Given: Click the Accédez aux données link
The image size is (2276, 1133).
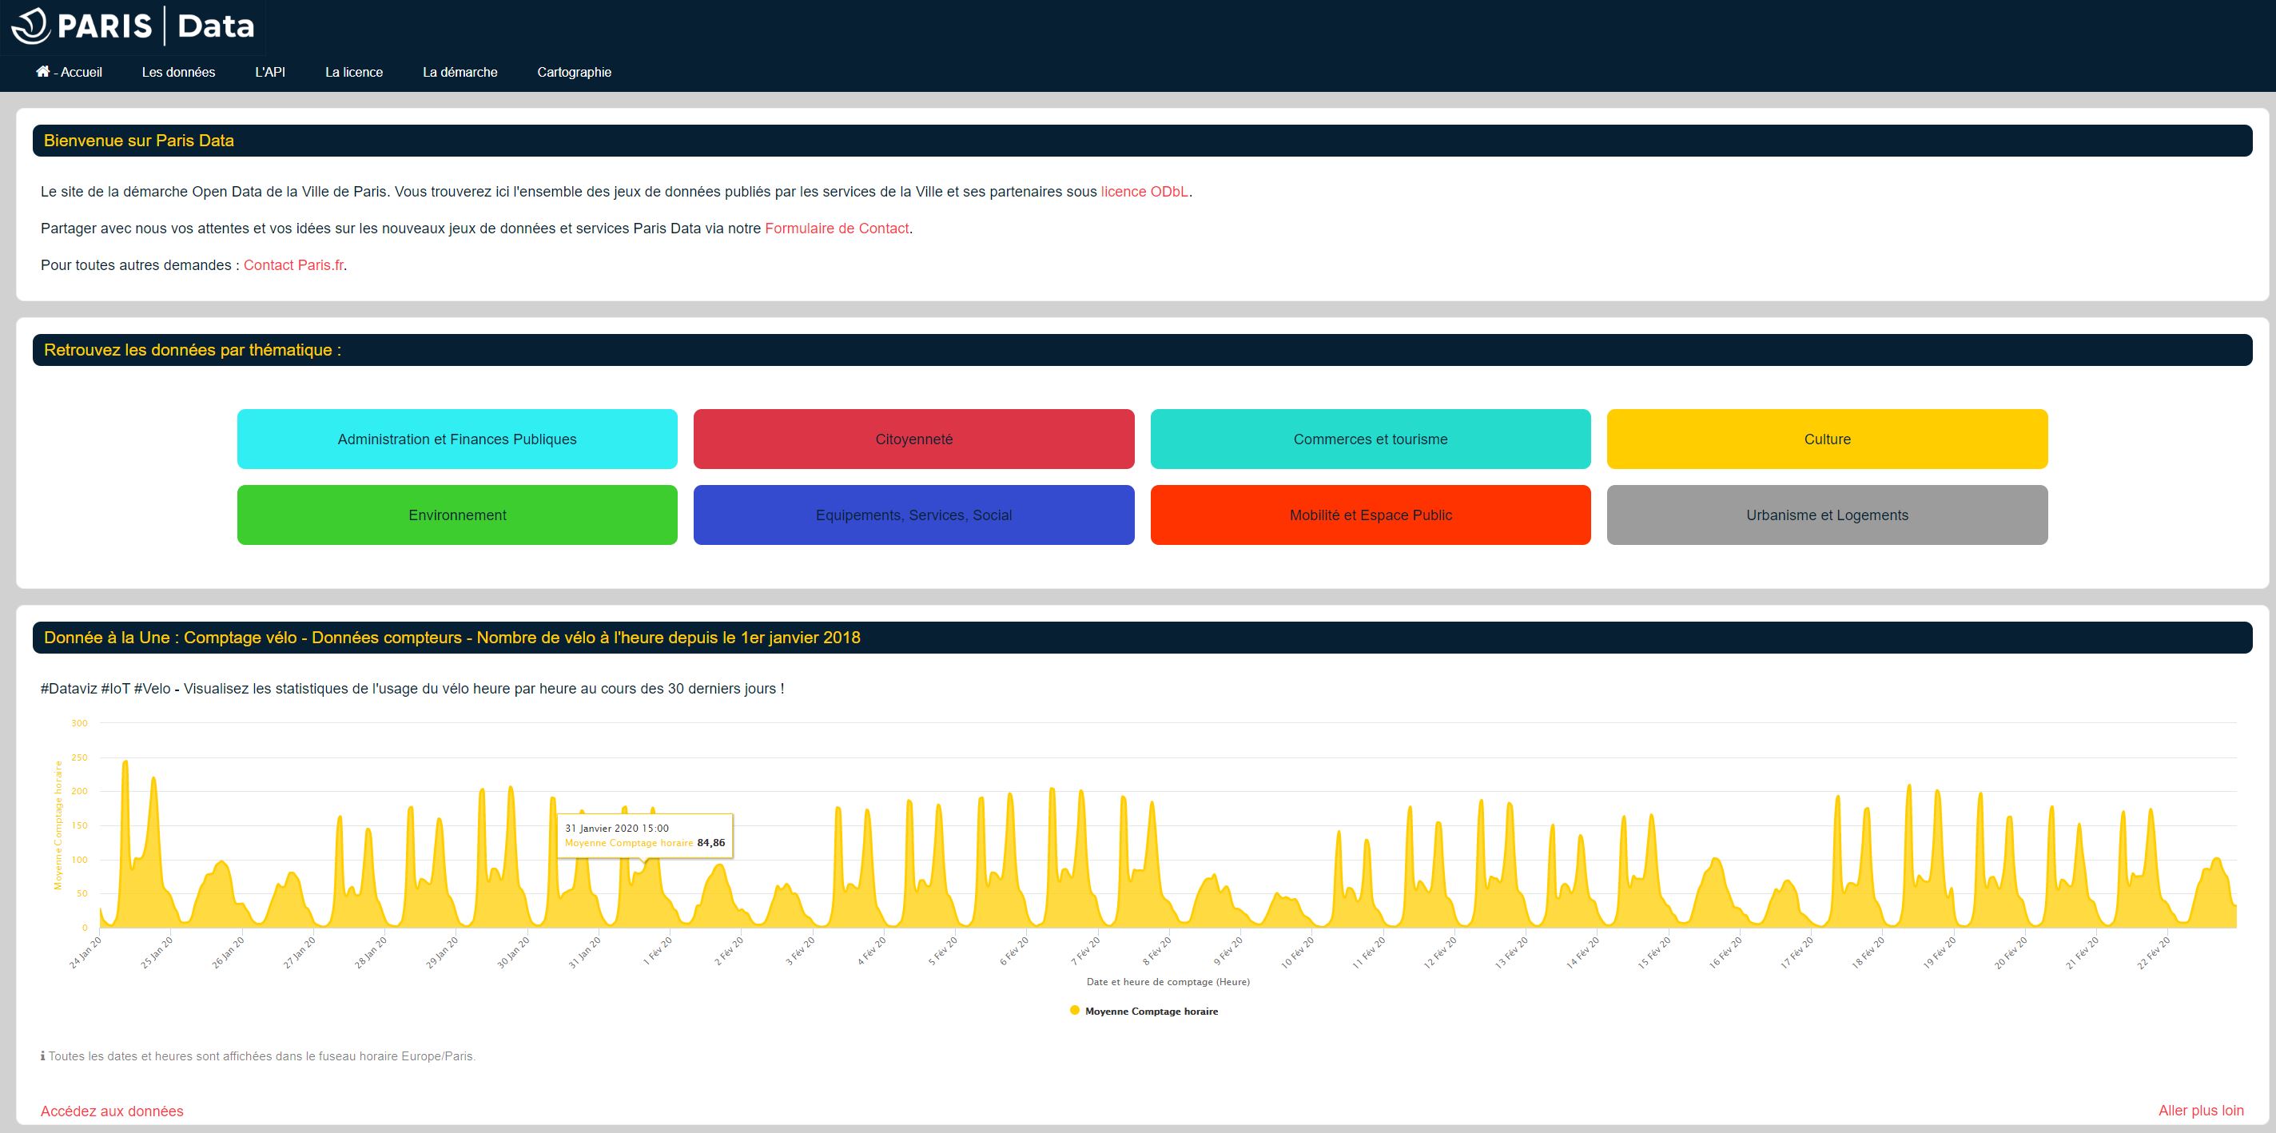Looking at the screenshot, I should coord(112,1111).
